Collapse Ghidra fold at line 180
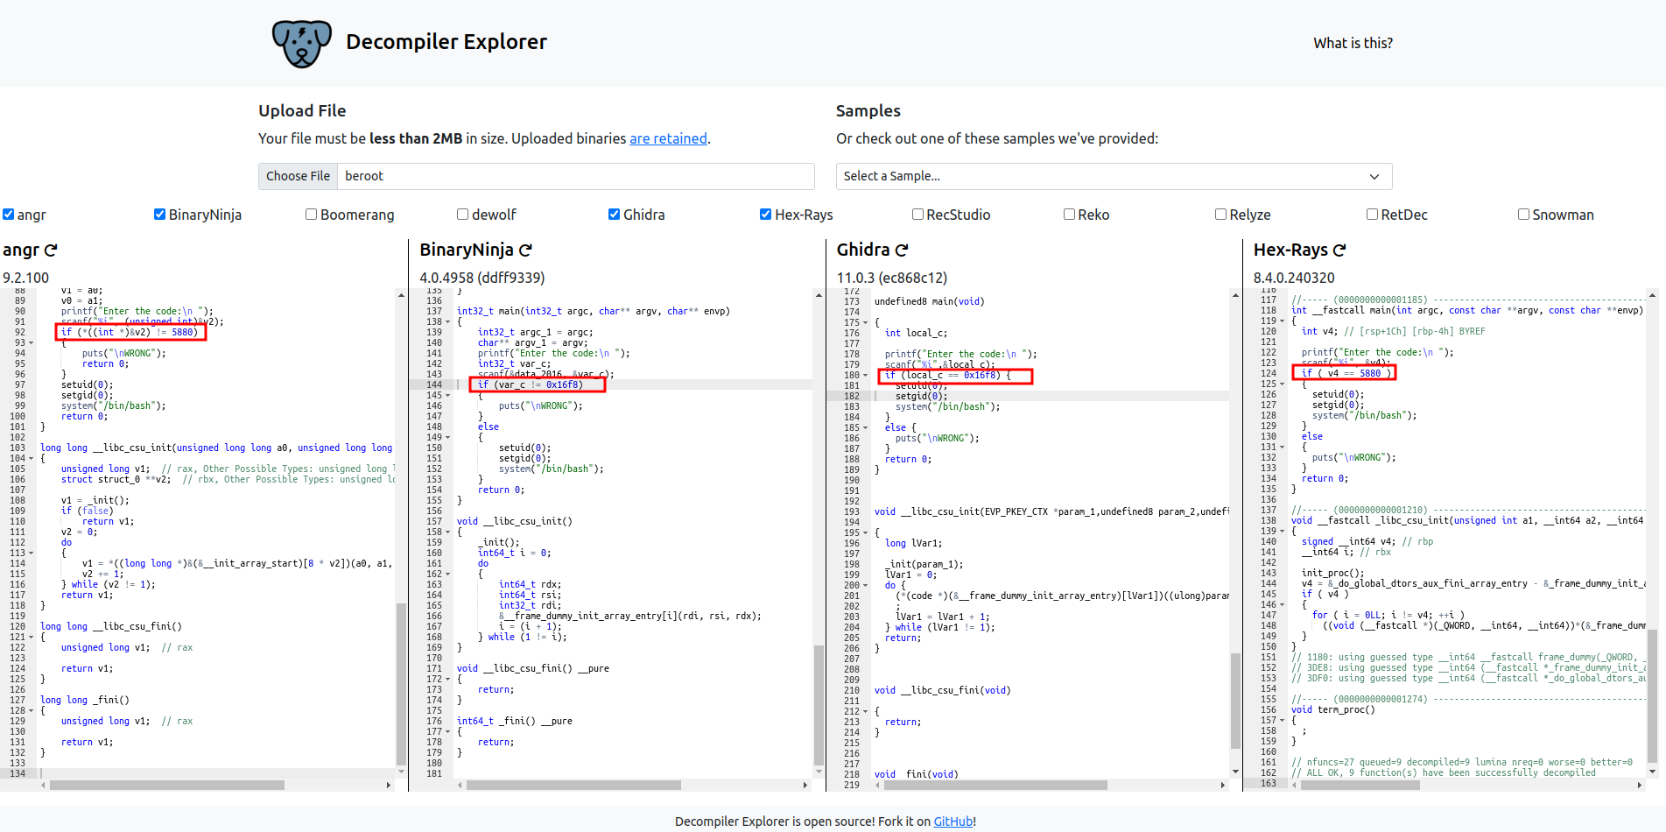The height and width of the screenshot is (832, 1666). pyautogui.click(x=866, y=376)
